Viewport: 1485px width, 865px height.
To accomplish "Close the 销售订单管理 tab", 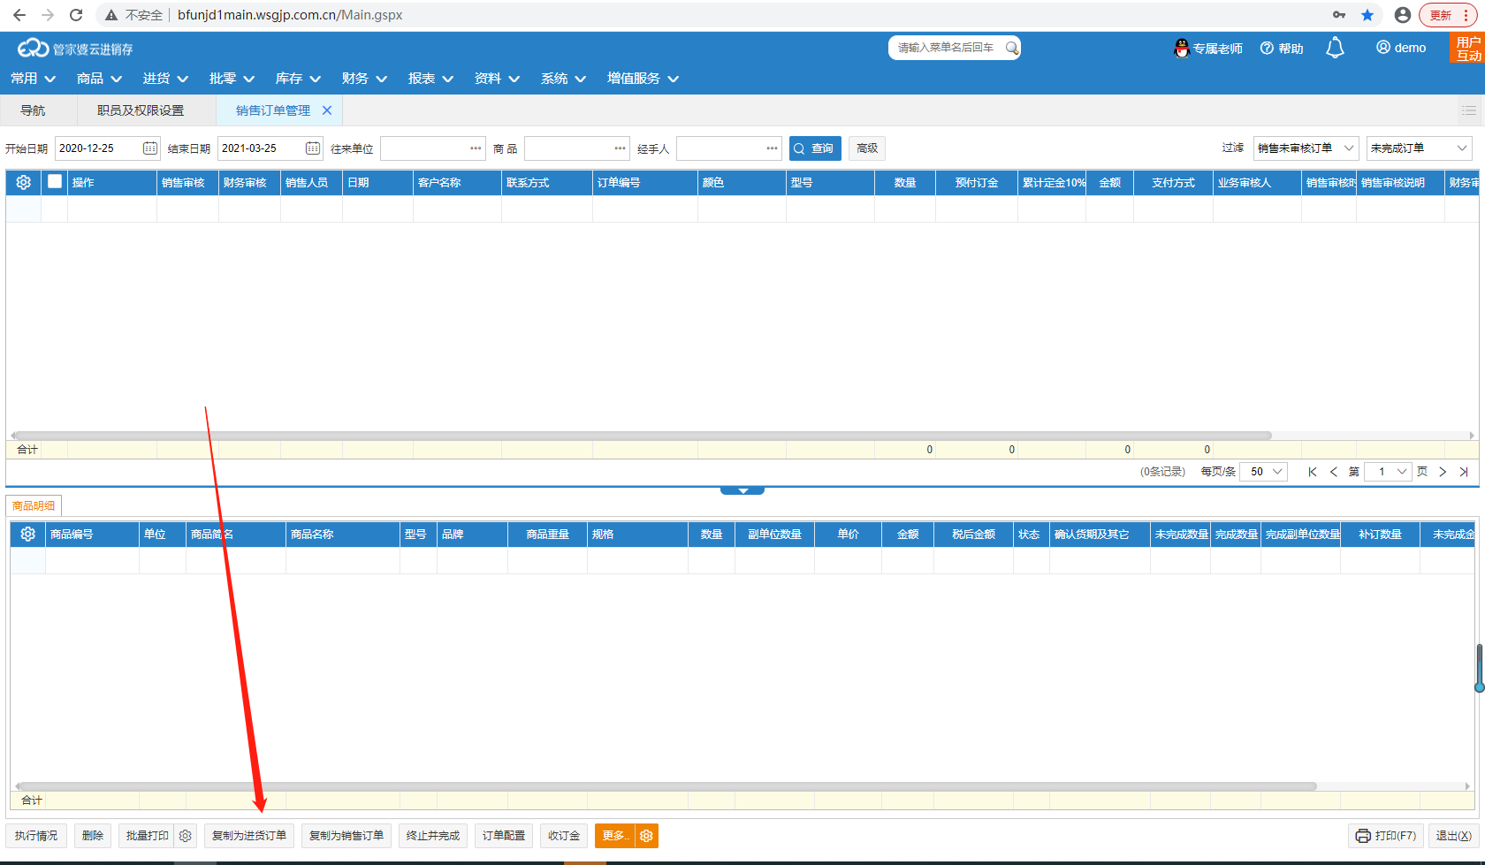I will point(327,110).
